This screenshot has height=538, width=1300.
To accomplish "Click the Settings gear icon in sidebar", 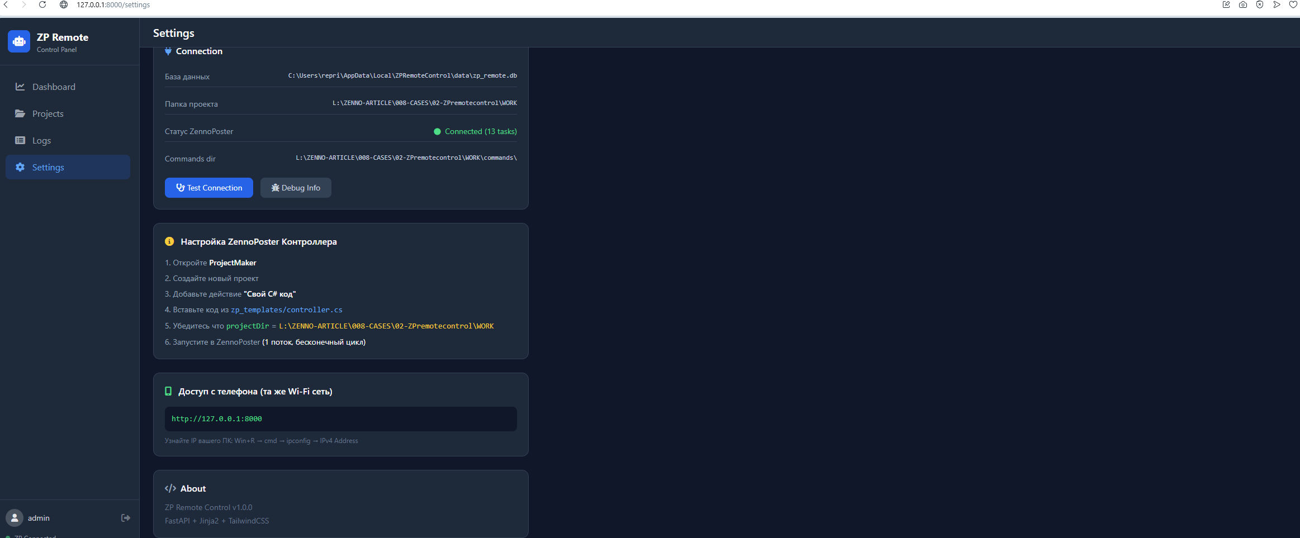I will click(x=20, y=167).
